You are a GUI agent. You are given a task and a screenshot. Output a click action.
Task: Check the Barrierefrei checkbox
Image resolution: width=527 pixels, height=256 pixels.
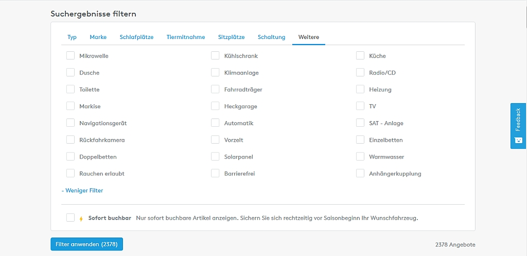[215, 173]
